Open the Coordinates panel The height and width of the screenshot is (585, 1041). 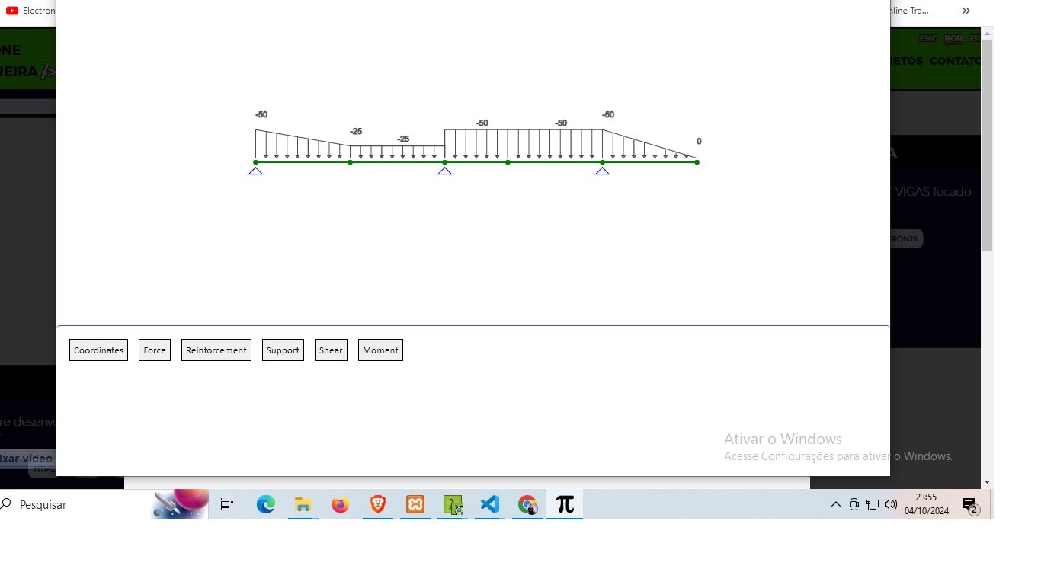pyautogui.click(x=98, y=350)
